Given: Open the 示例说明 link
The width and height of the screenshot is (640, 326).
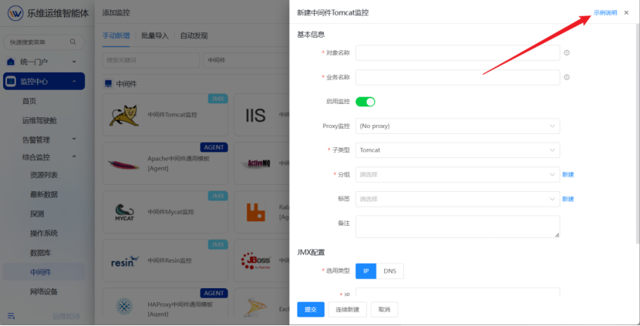Looking at the screenshot, I should [605, 13].
